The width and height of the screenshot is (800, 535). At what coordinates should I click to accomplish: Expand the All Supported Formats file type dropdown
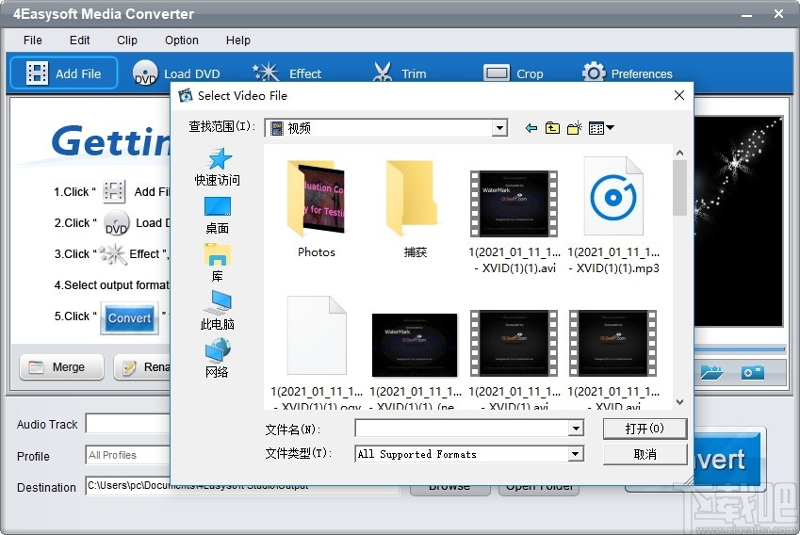coord(576,453)
